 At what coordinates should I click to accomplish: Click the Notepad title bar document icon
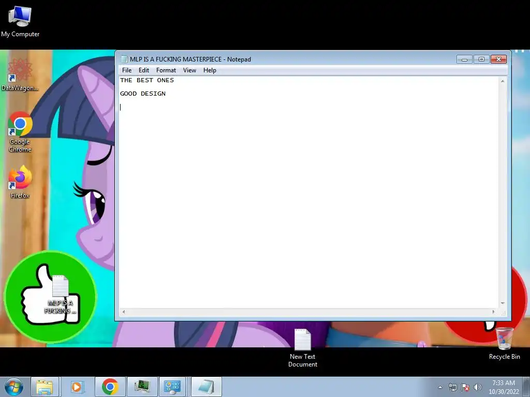click(x=124, y=59)
